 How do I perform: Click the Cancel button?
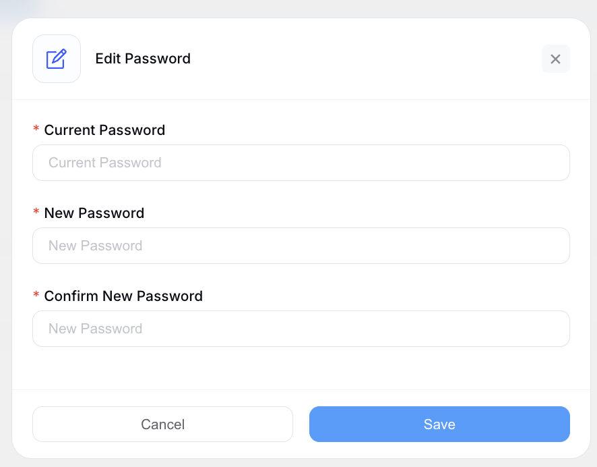(x=162, y=424)
